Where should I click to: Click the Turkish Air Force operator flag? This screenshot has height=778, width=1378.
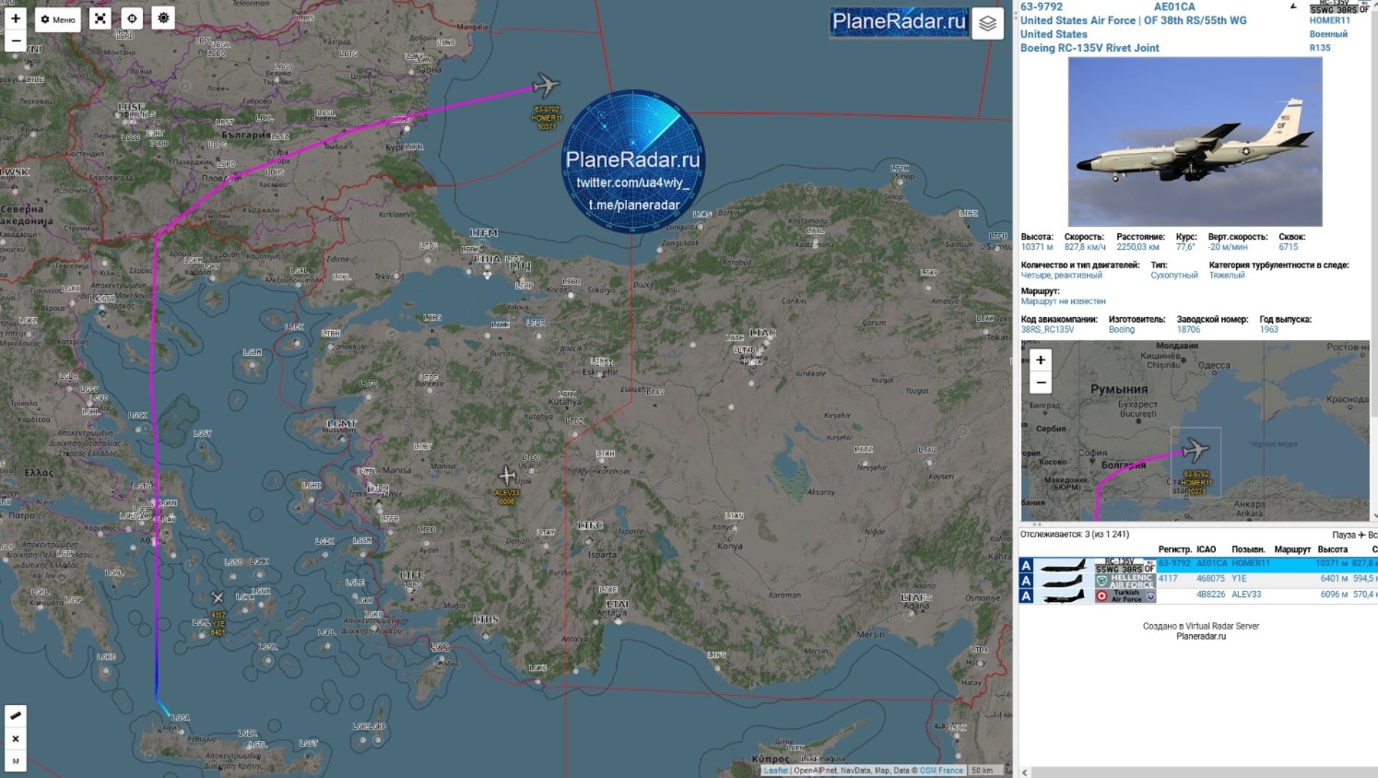point(1125,596)
